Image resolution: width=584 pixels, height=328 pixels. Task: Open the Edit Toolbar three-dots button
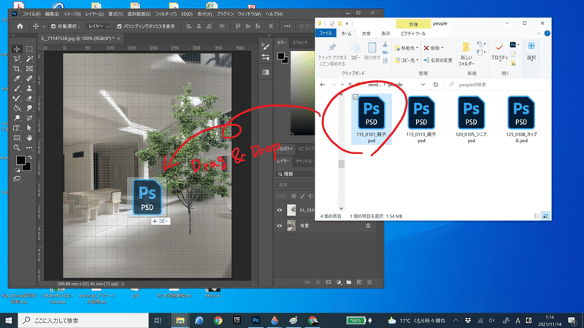point(29,148)
